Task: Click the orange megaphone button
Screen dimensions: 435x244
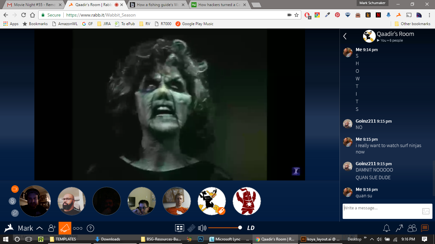Action: 65,228
